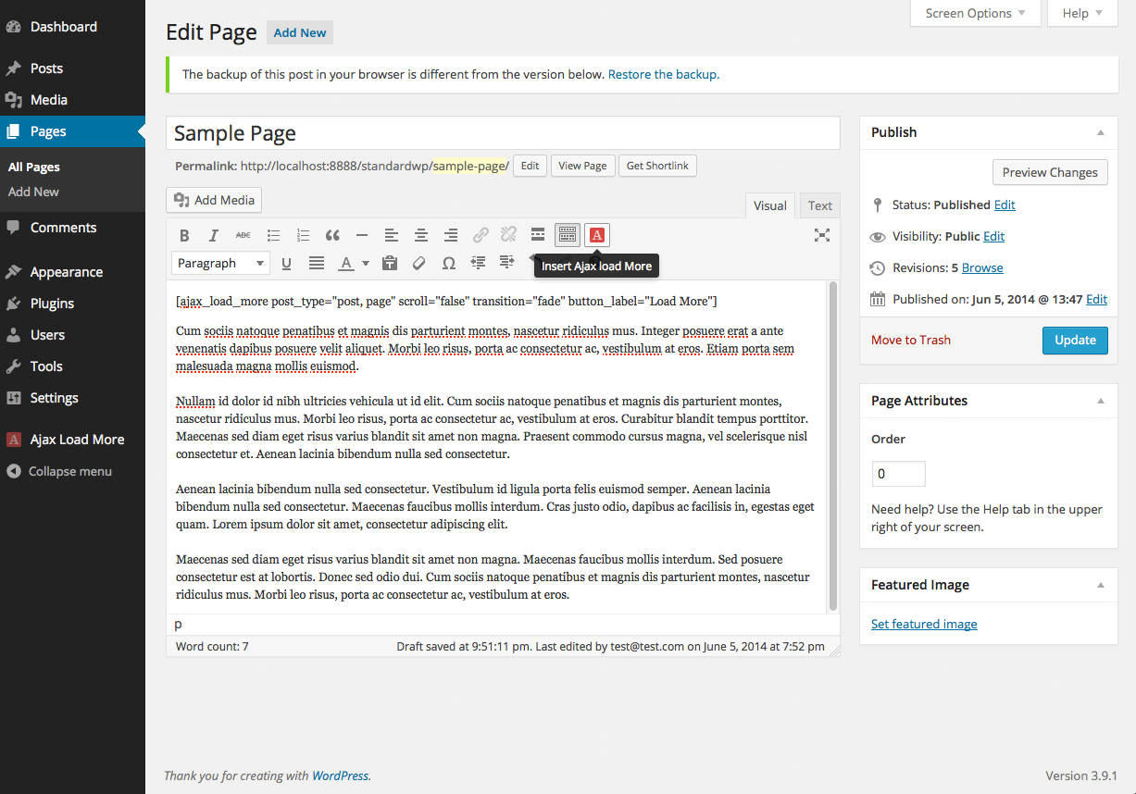Open the text color picker arrow

coord(366,264)
